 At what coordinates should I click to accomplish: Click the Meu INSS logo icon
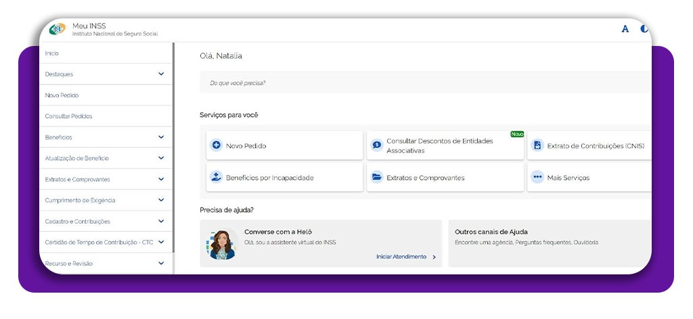(x=58, y=30)
